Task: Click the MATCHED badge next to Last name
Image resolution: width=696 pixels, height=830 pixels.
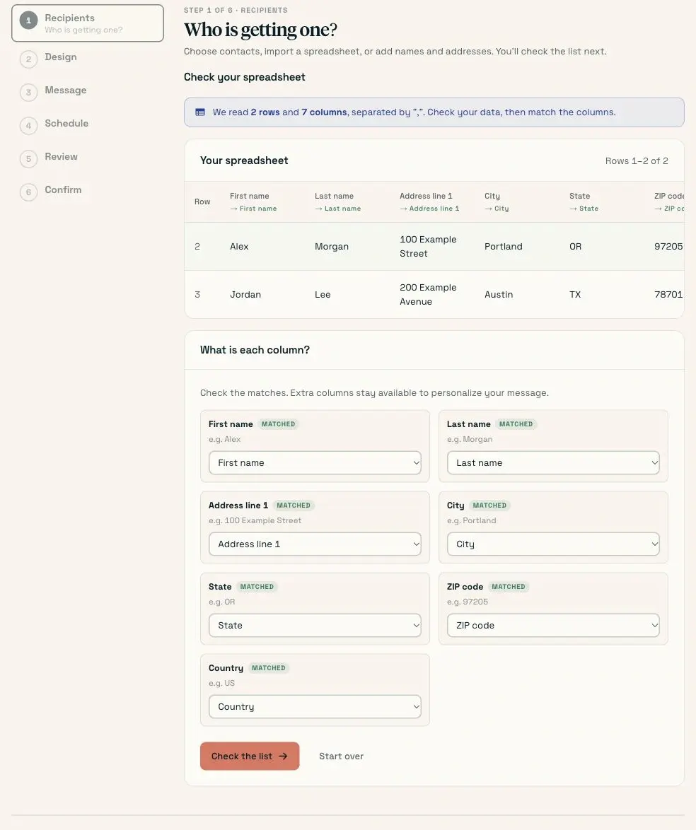Action: tap(516, 424)
